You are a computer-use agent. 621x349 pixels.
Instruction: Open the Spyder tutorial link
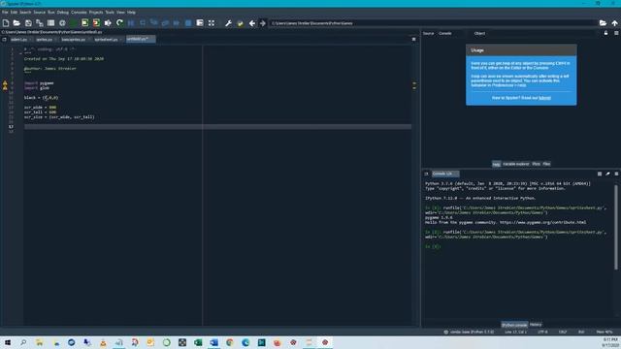point(544,98)
